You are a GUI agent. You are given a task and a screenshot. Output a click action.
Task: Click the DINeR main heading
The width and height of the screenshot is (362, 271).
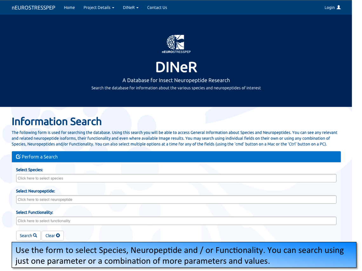(176, 67)
